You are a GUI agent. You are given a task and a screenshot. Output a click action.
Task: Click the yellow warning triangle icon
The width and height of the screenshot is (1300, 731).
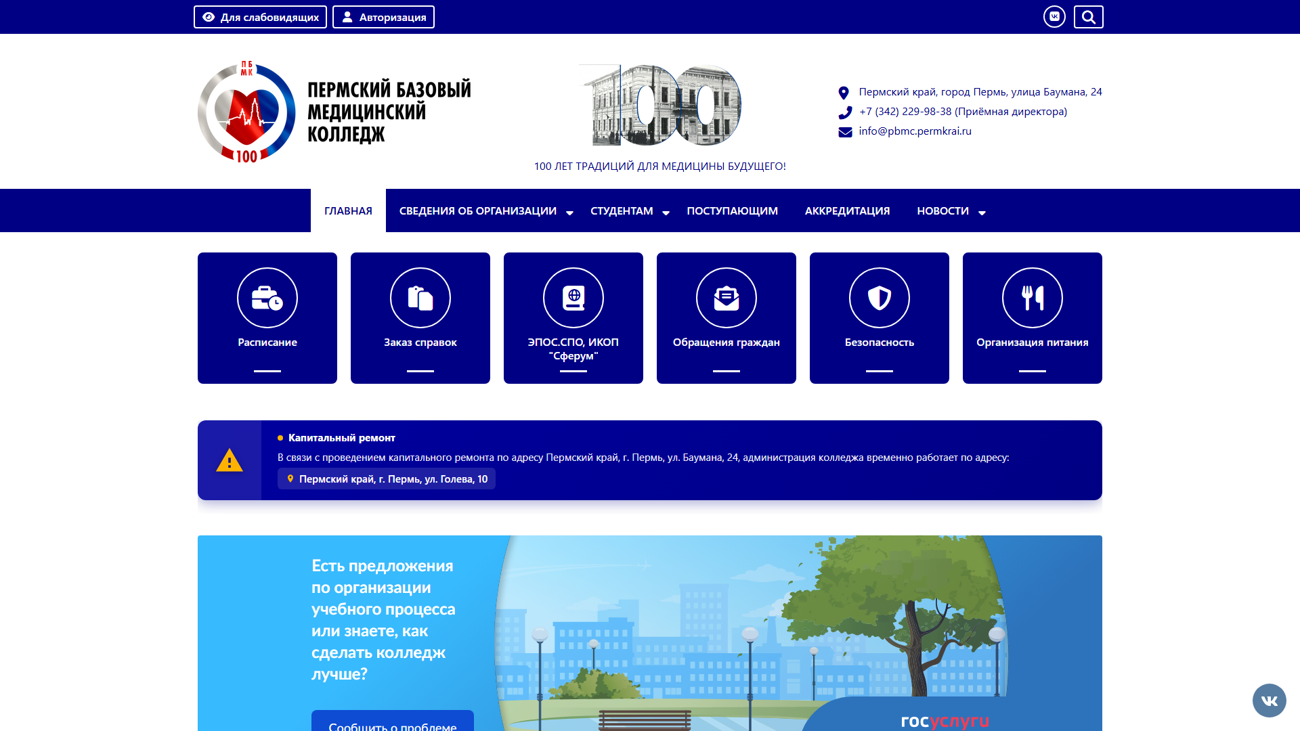(x=230, y=460)
